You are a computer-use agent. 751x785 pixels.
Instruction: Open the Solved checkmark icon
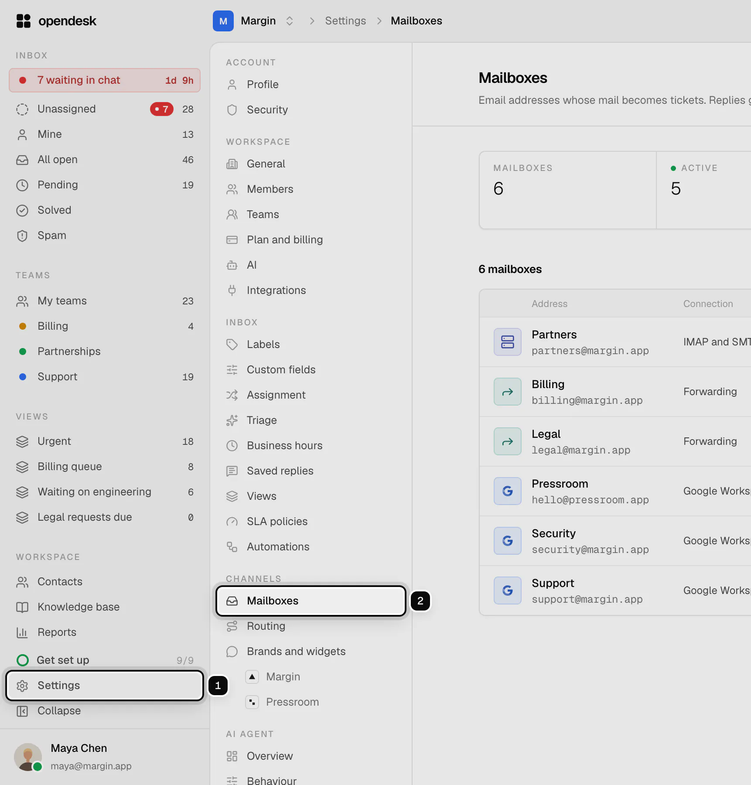click(22, 210)
